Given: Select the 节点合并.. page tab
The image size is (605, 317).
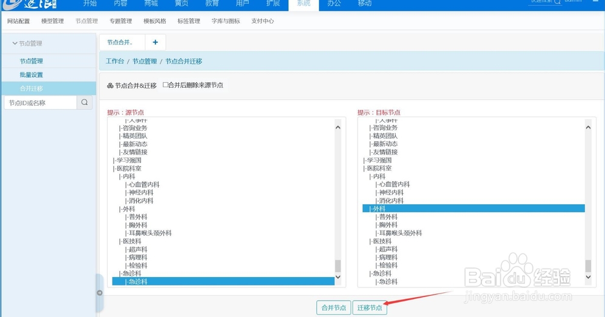Looking at the screenshot, I should (x=122, y=42).
